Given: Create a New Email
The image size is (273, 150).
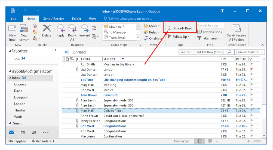Looking at the screenshot, I should [12, 33].
